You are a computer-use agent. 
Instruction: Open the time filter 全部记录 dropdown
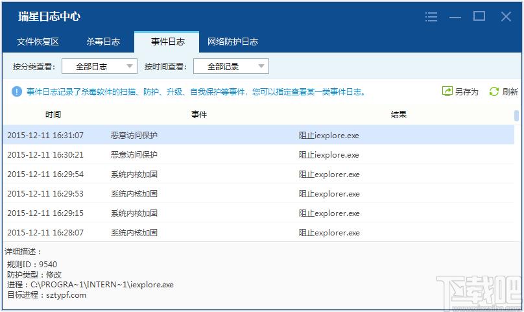point(229,66)
